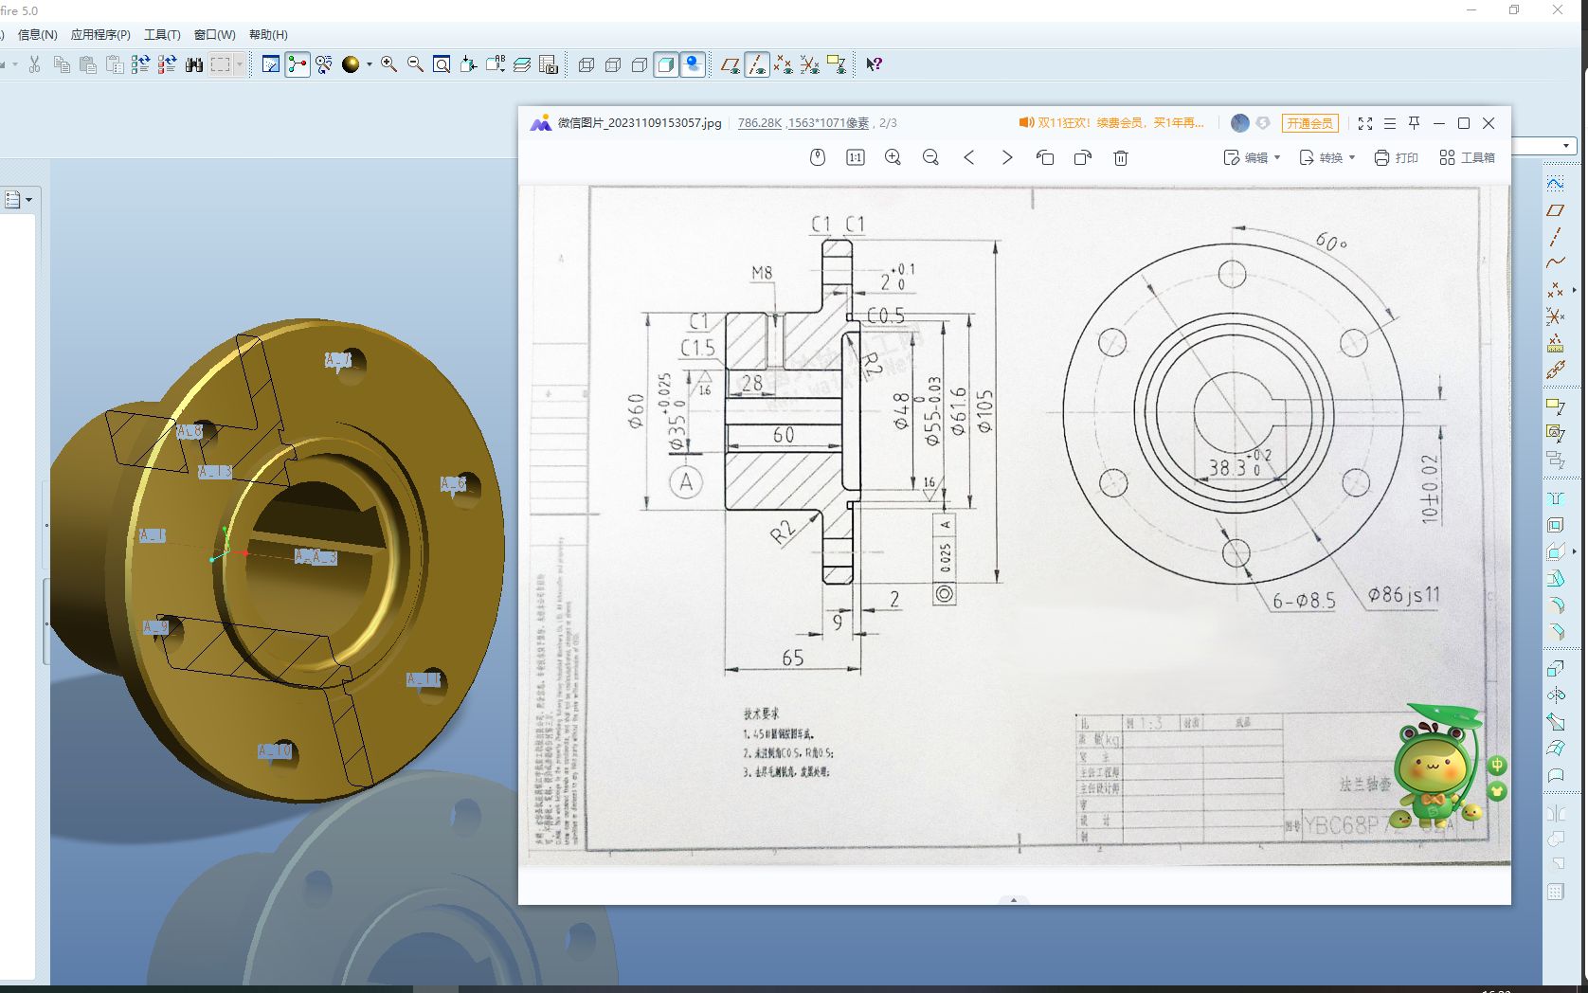Click the coordinate system tool

pyautogui.click(x=1555, y=316)
